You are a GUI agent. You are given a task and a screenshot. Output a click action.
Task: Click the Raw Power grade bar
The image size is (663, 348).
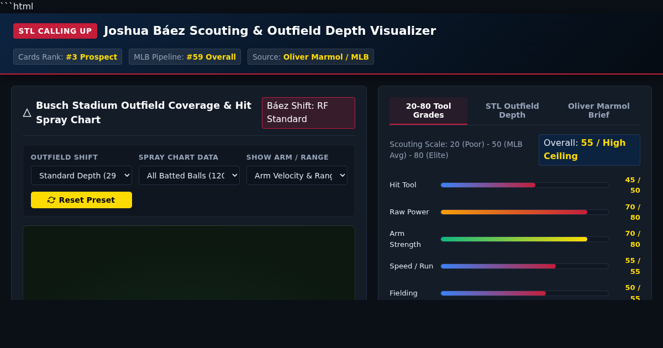[524, 212]
